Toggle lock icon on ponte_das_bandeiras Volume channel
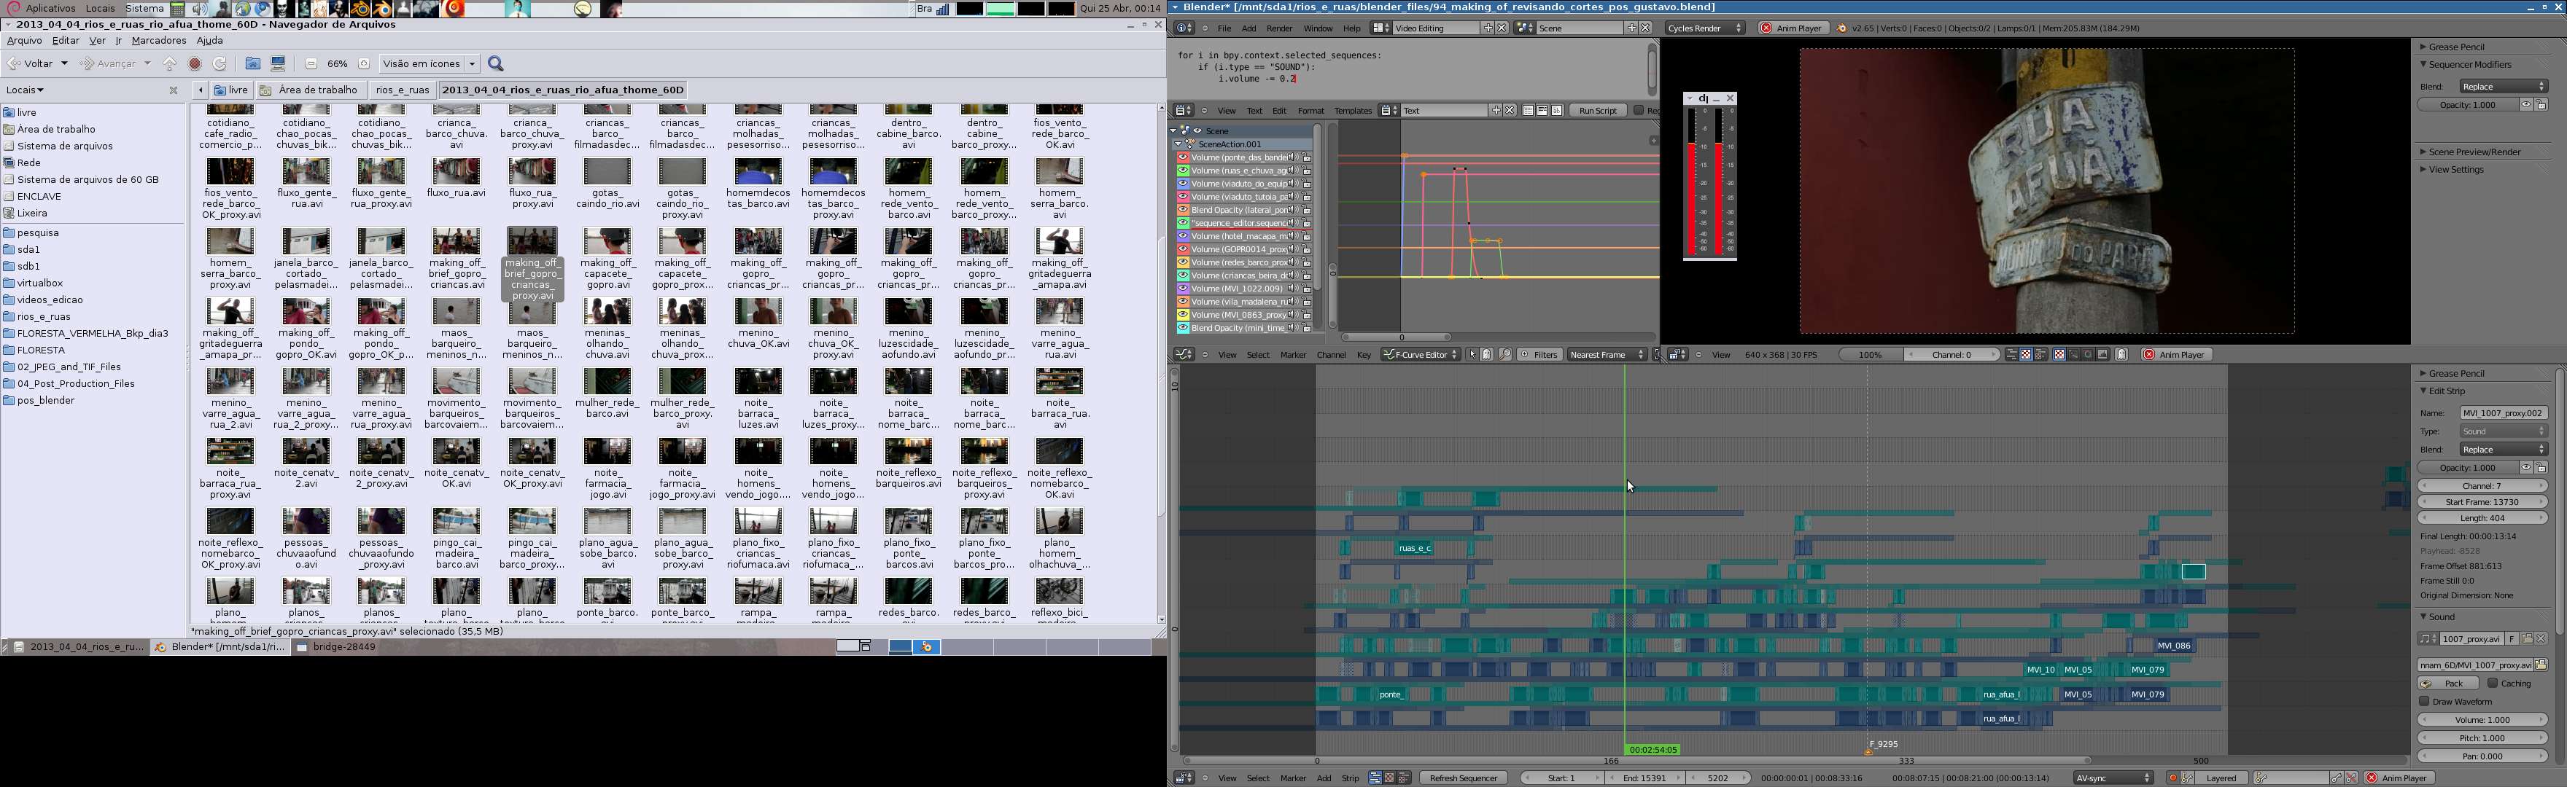 coord(1306,157)
